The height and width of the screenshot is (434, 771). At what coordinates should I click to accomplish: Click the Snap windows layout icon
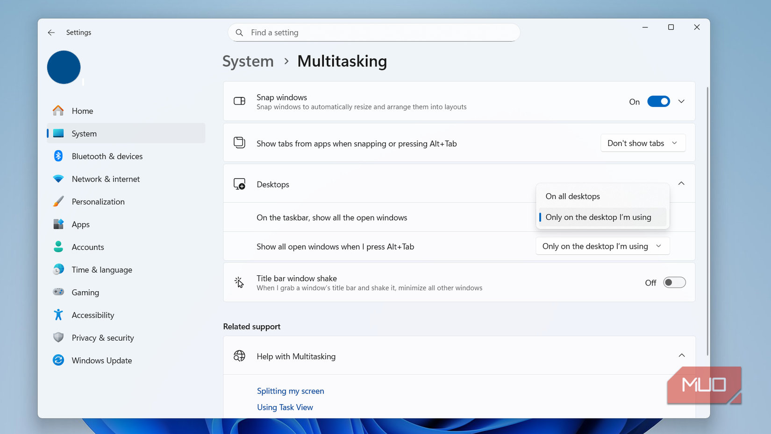(239, 101)
